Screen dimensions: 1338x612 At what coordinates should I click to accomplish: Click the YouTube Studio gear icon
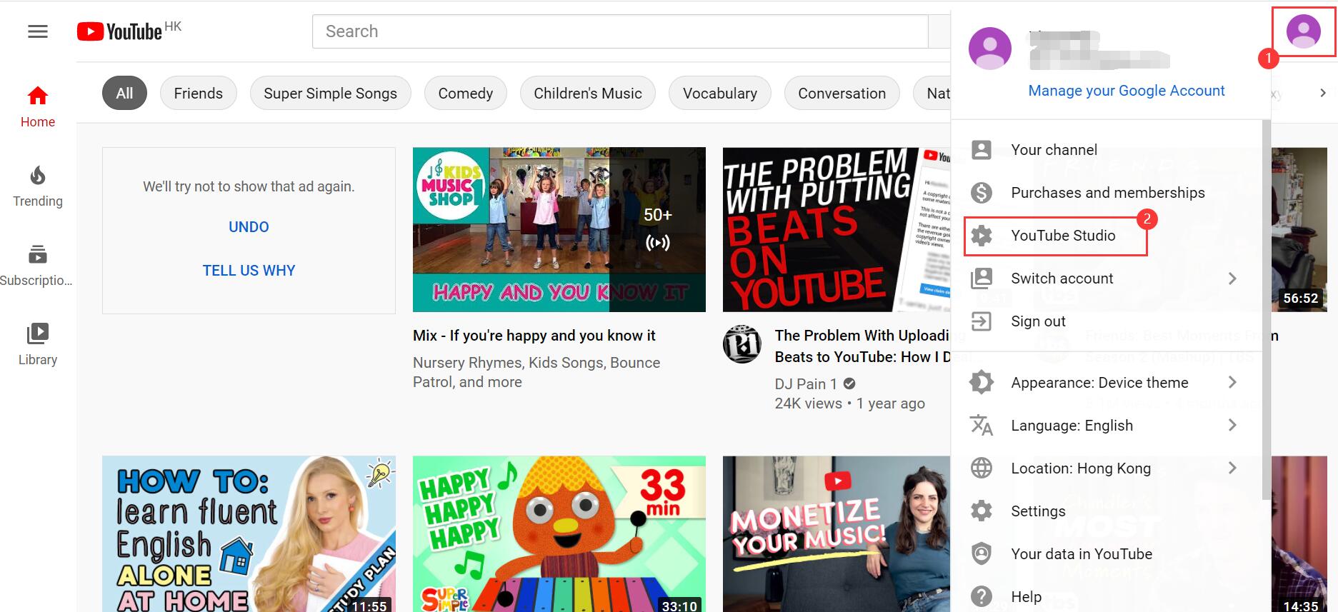[x=982, y=236]
